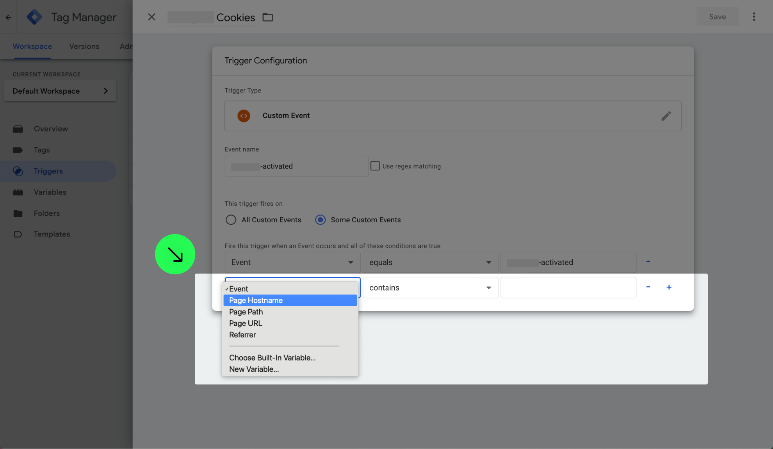Close the trigger editor with the X

pos(152,17)
